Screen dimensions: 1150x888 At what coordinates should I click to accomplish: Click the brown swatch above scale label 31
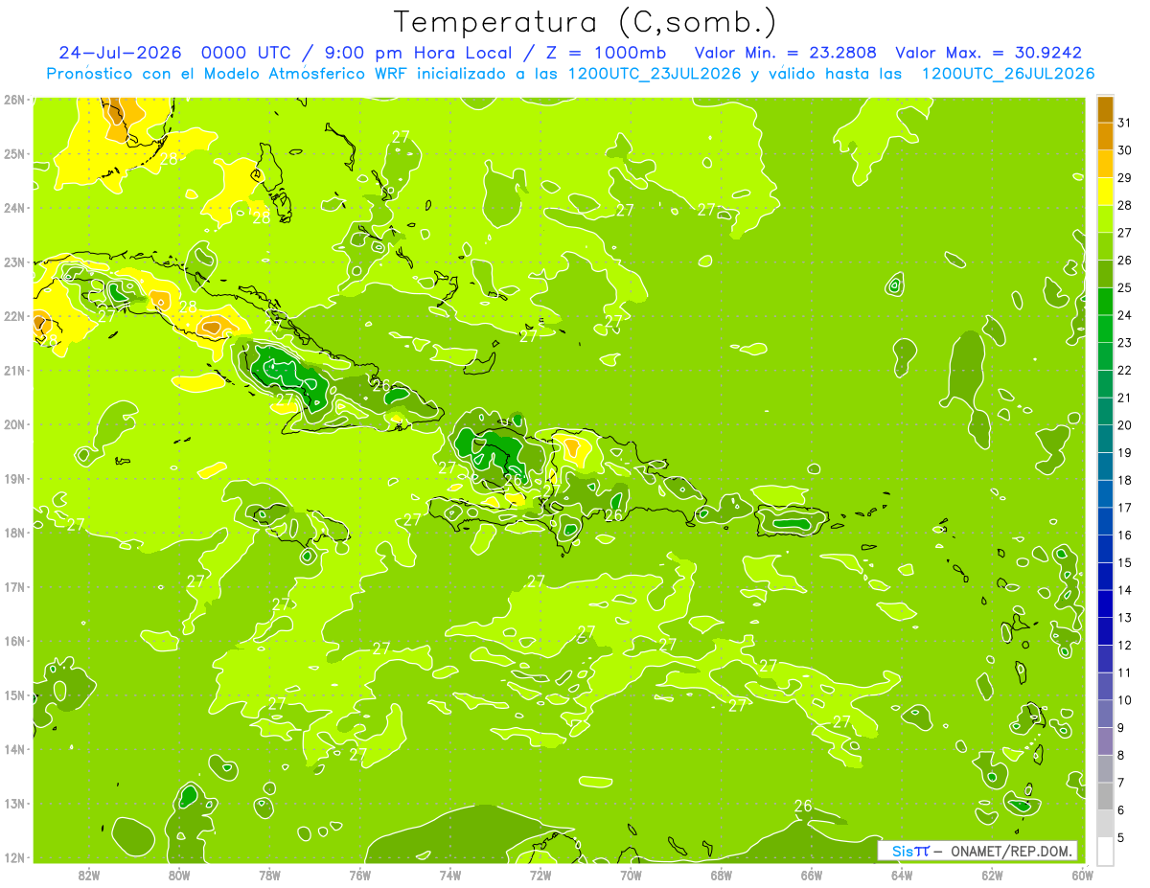(1105, 109)
